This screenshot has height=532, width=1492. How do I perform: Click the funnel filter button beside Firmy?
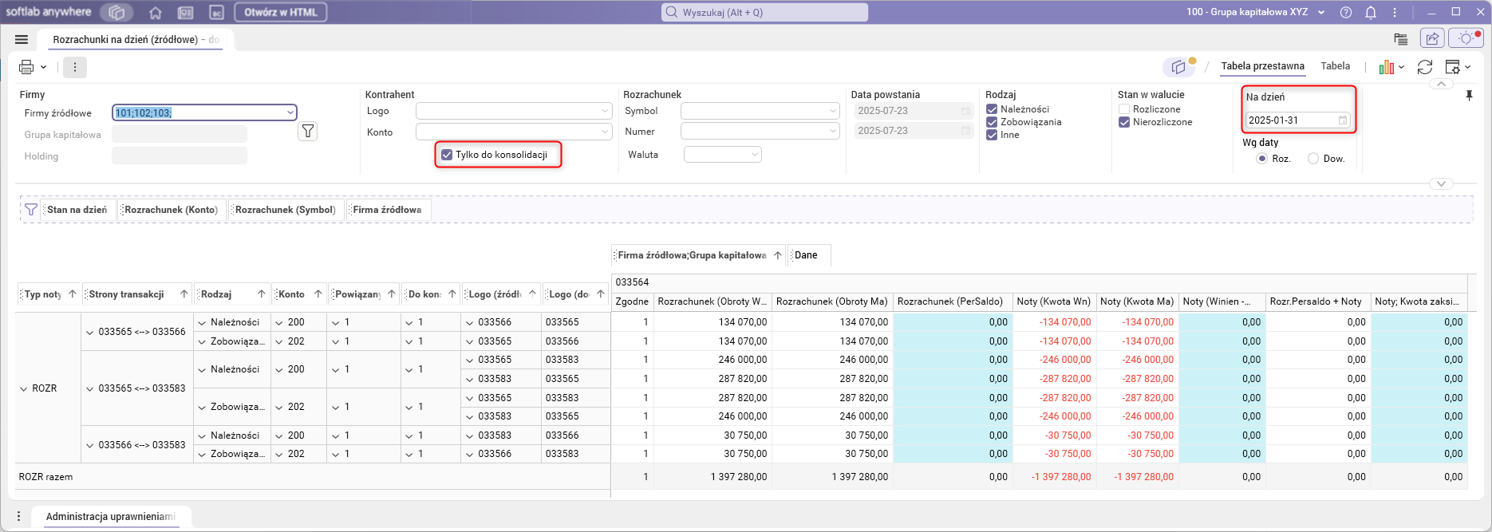pos(308,132)
